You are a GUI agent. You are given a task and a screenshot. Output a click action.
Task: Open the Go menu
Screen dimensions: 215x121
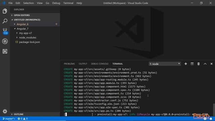47,3
